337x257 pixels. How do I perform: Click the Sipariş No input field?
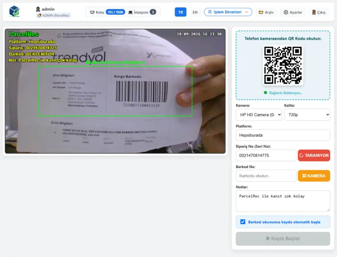click(x=266, y=156)
